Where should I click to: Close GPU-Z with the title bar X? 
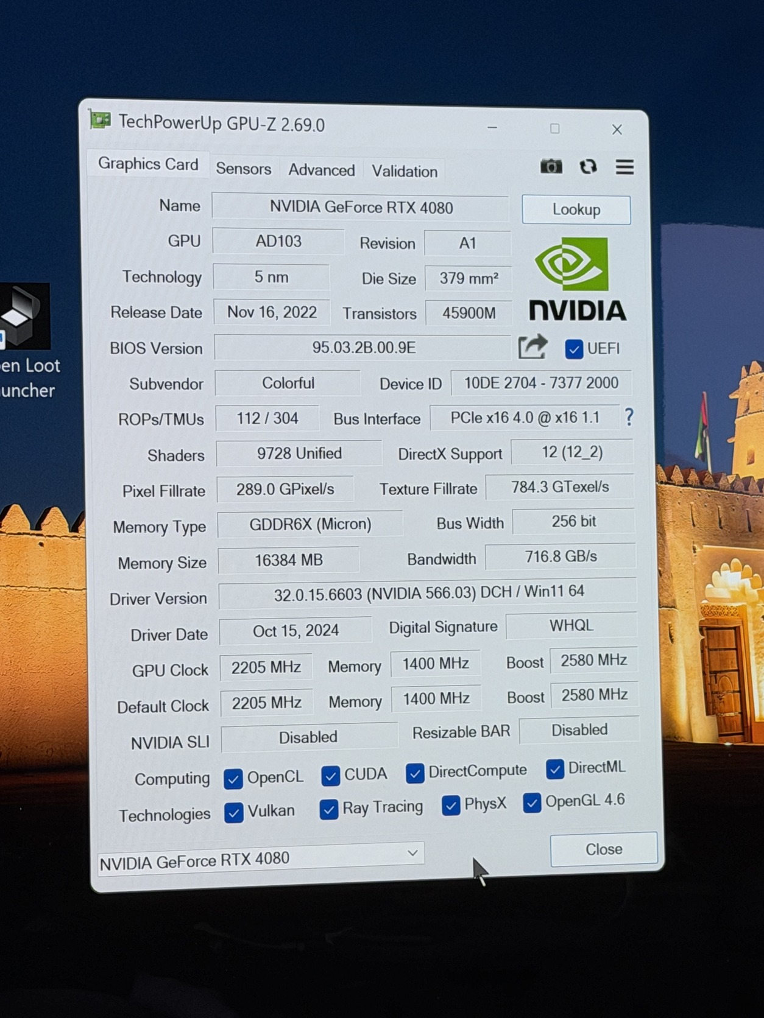(x=617, y=129)
